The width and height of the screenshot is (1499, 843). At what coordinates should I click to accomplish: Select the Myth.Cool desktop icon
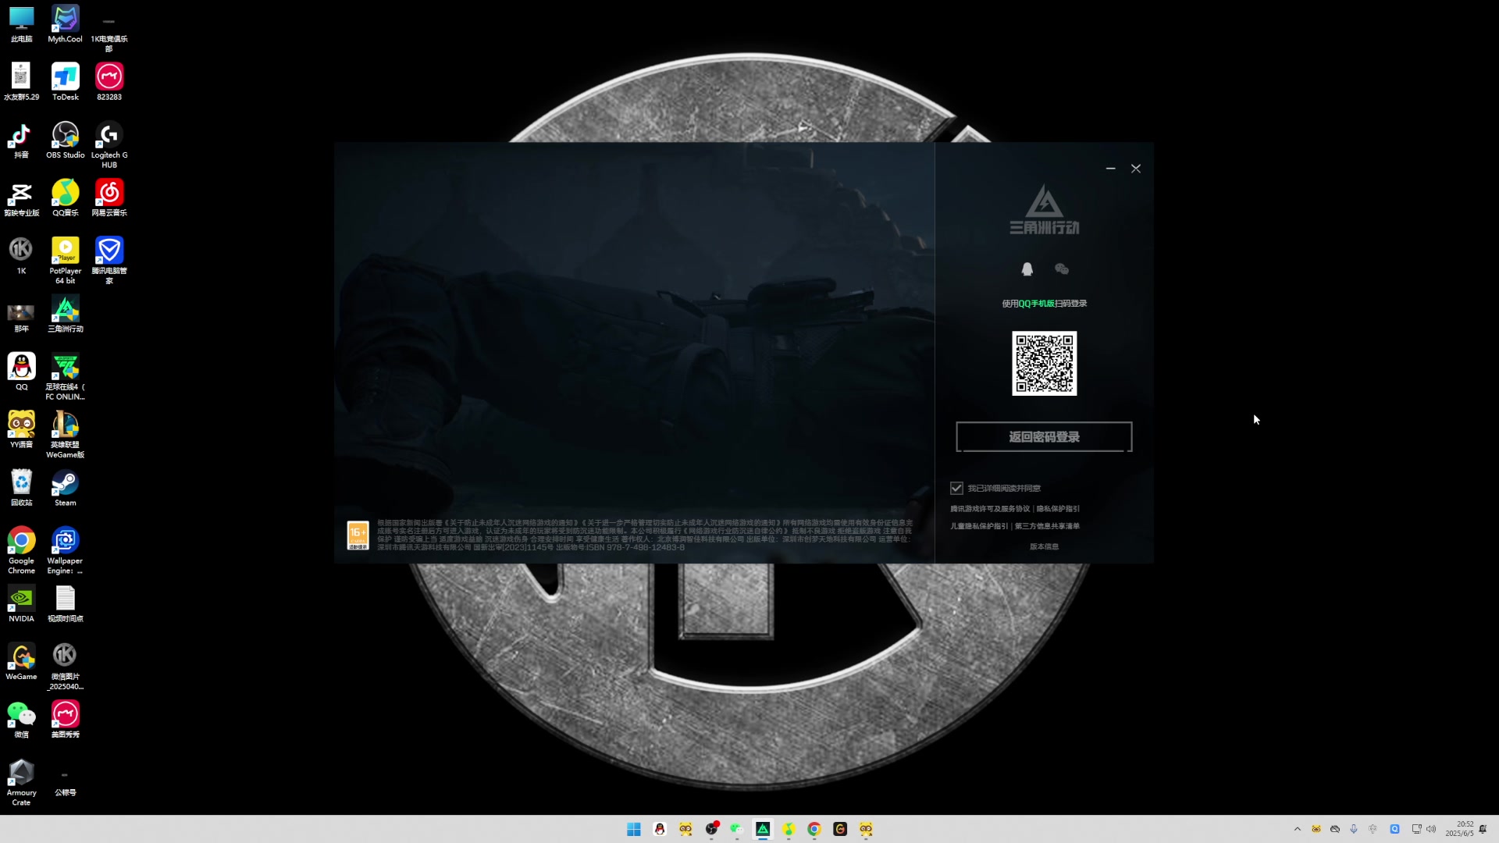(x=65, y=24)
